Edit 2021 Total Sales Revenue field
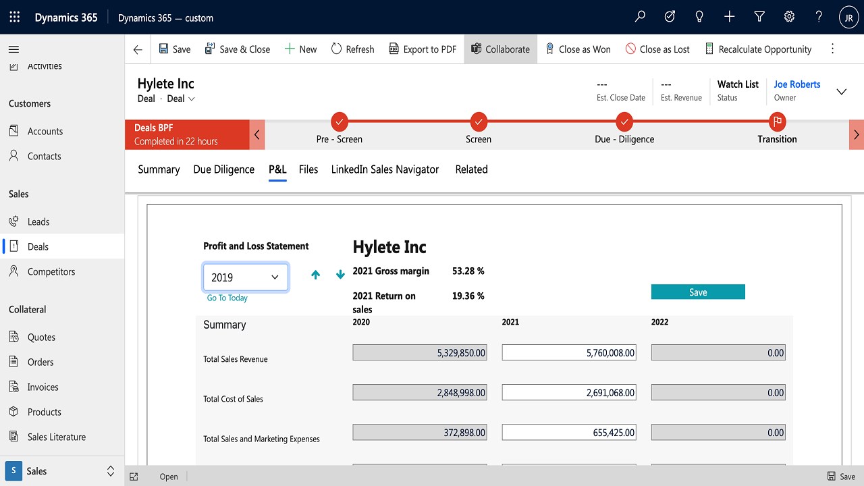Image resolution: width=864 pixels, height=486 pixels. pos(569,352)
